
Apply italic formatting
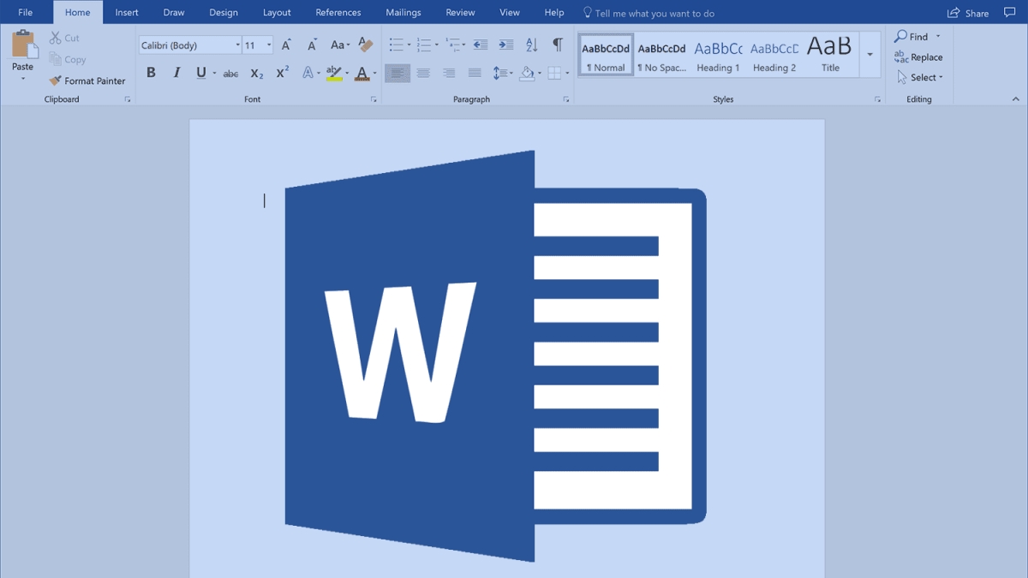(x=176, y=73)
